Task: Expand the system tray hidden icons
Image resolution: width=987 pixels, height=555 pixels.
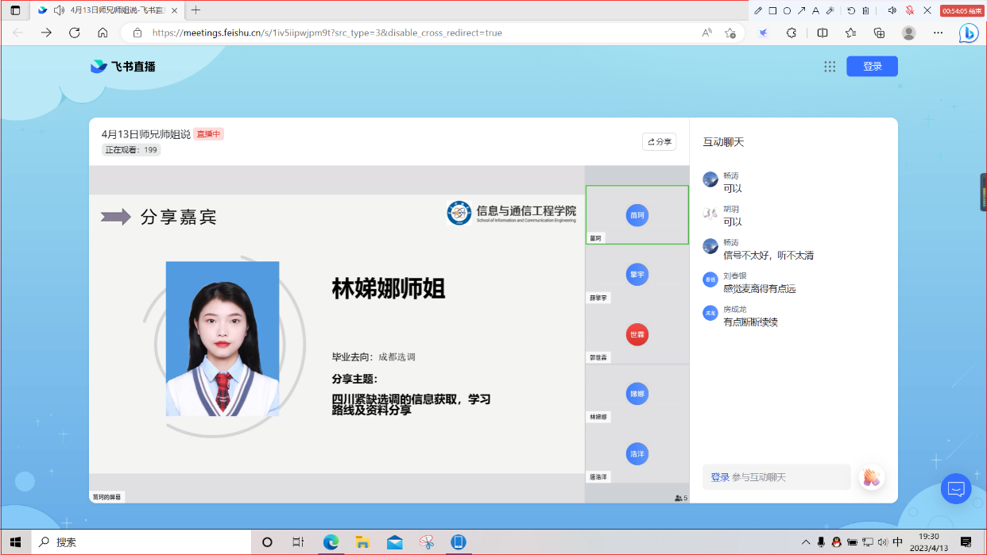Action: pos(805,542)
